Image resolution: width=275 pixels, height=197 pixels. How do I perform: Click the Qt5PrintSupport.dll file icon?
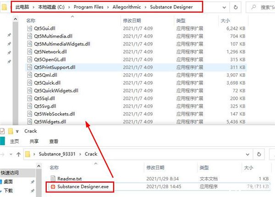[x=30, y=67]
